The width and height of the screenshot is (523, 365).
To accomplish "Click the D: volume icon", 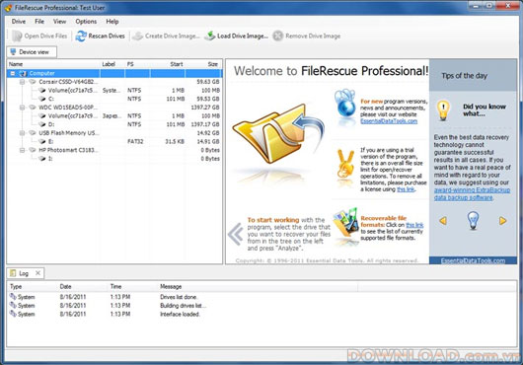I will [x=42, y=124].
